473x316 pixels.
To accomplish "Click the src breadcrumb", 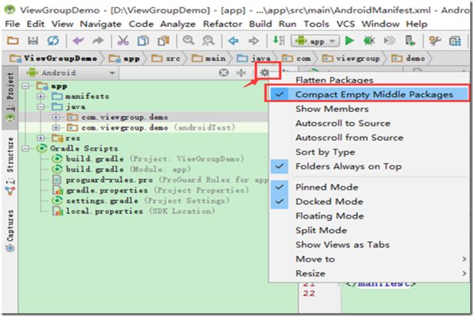I will [x=166, y=58].
